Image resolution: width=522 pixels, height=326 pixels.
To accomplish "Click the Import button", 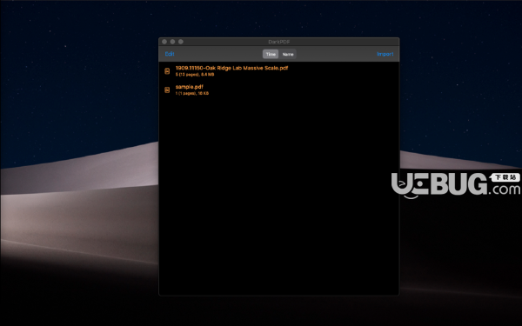I will click(x=385, y=54).
